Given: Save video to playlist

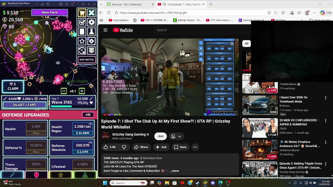Looking at the screenshot, I should tap(180, 147).
